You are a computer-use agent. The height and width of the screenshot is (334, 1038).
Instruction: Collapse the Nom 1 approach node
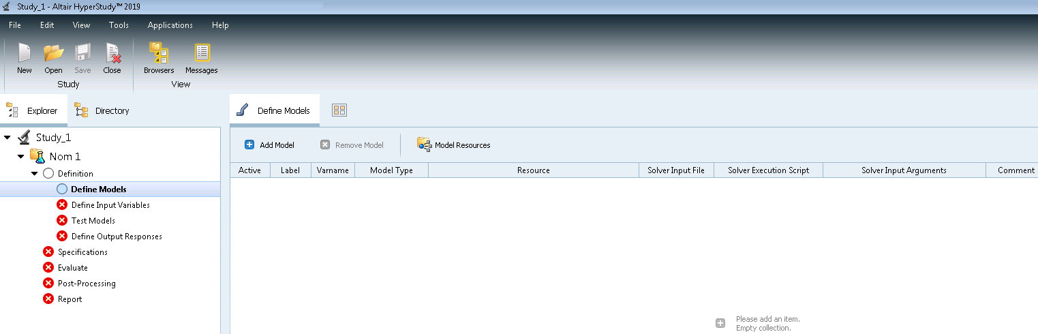[x=21, y=157]
